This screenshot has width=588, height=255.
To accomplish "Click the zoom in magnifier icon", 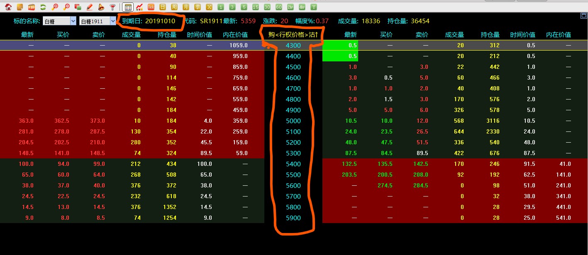I will 54,7.
